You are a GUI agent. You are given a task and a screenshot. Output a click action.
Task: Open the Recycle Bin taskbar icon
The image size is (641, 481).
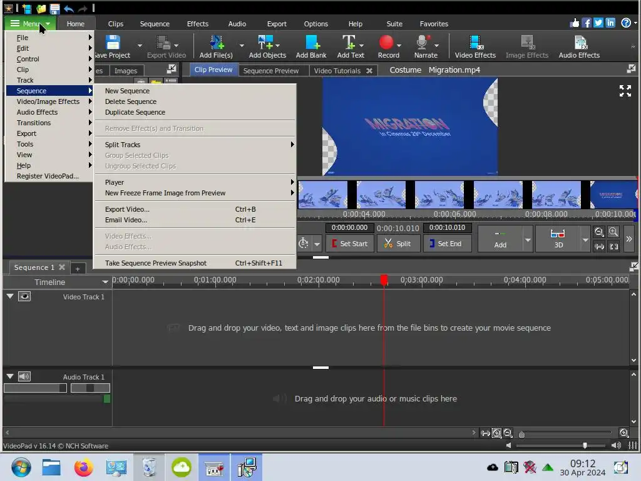point(149,467)
